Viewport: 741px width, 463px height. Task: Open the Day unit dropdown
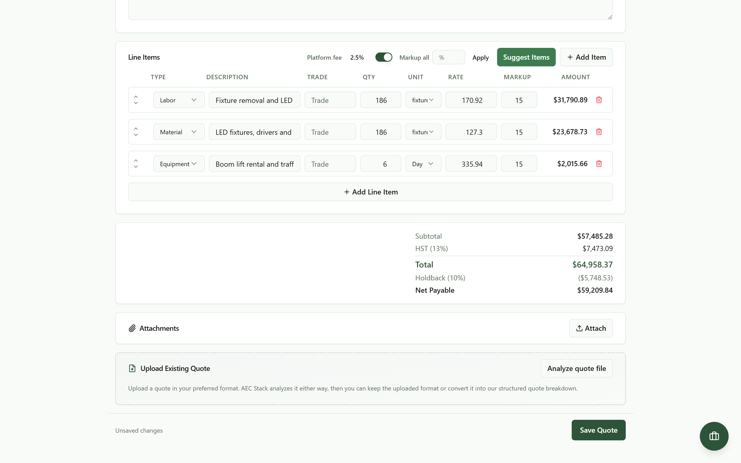[x=423, y=164]
